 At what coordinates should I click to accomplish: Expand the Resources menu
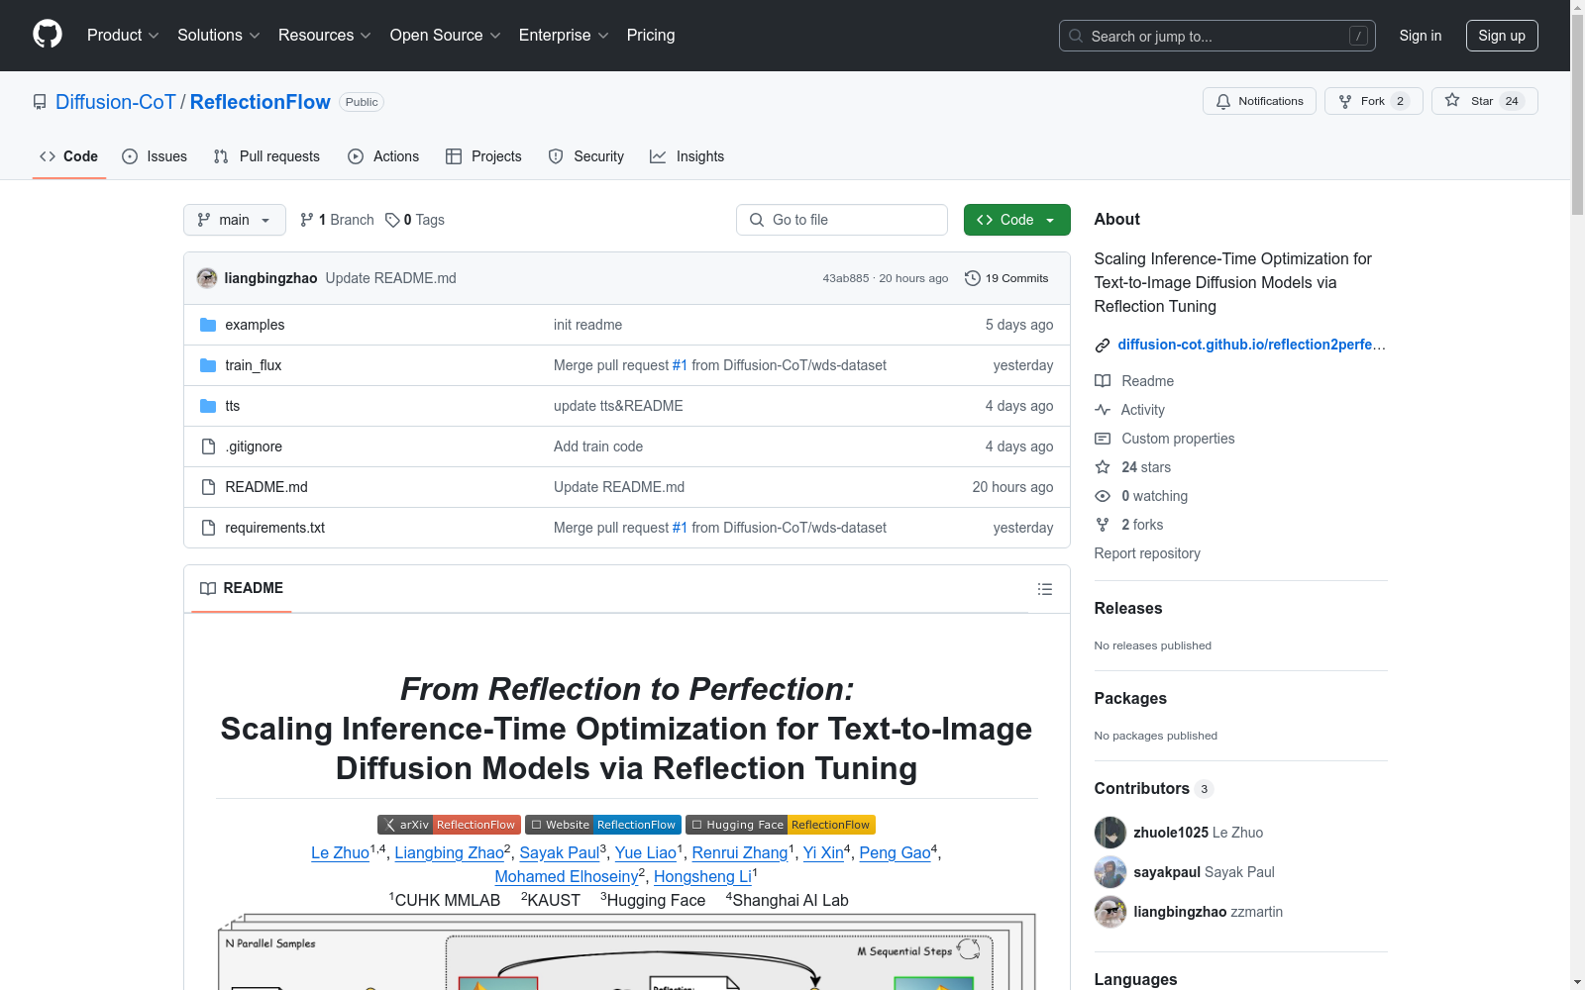(x=325, y=36)
